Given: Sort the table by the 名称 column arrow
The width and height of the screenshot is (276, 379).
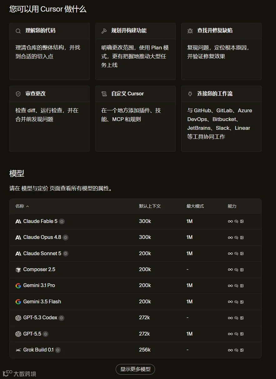Looking at the screenshot, I should 28,206.
